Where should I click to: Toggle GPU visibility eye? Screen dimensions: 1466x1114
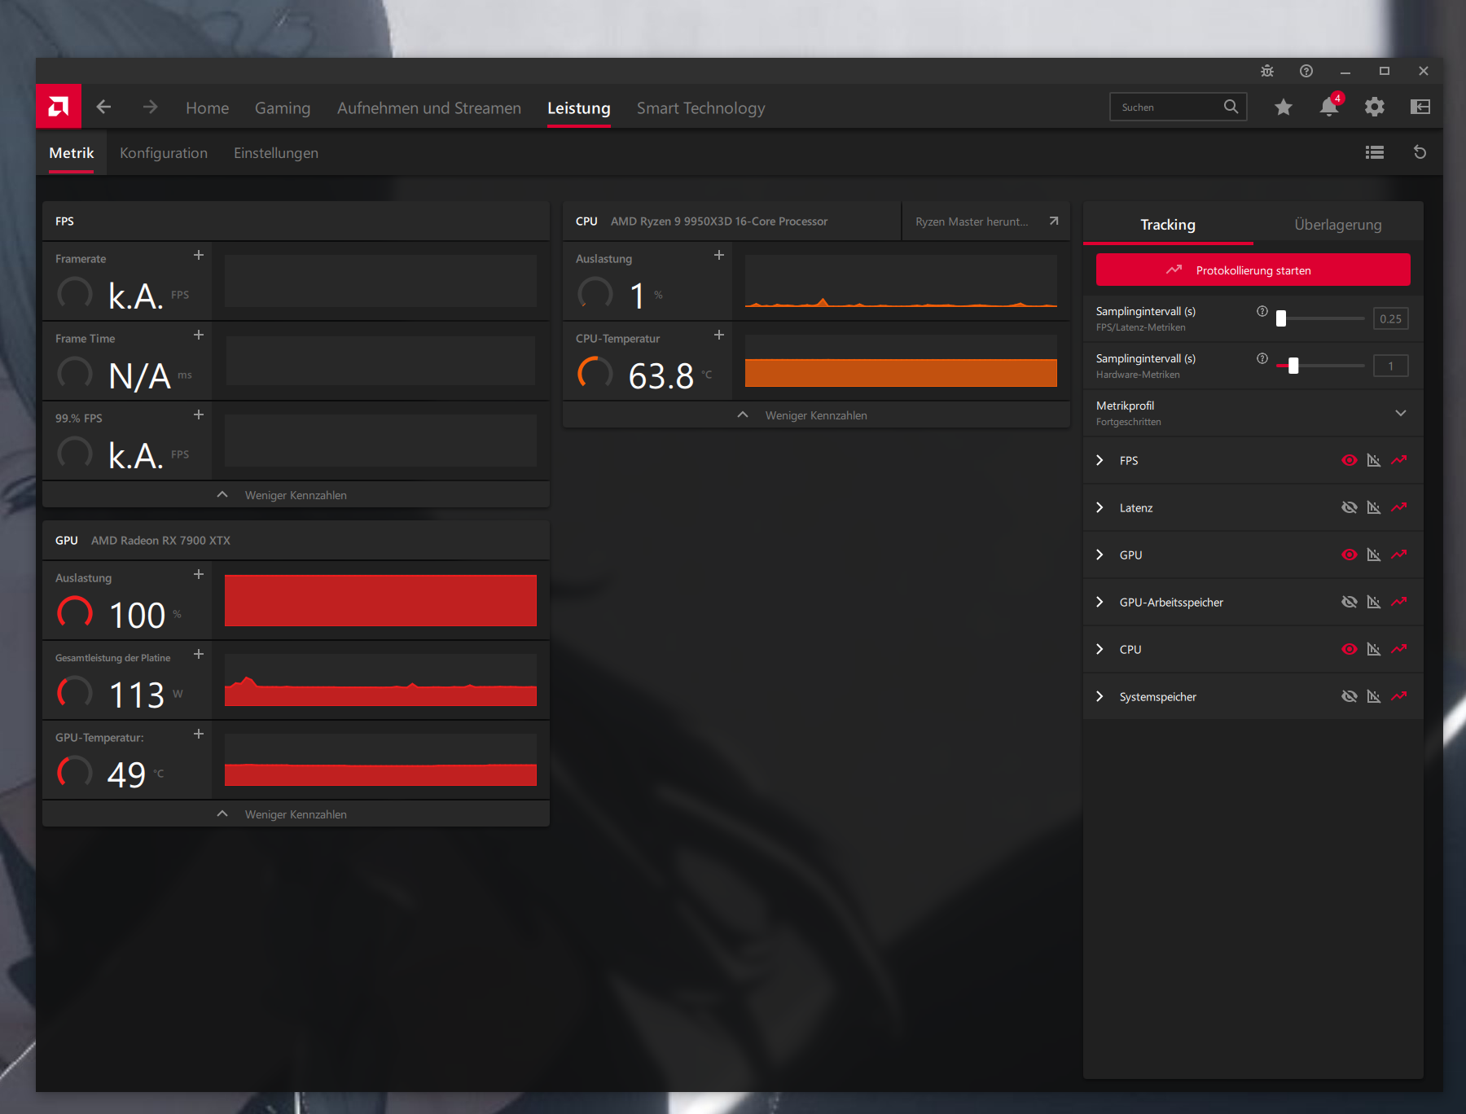[1350, 555]
